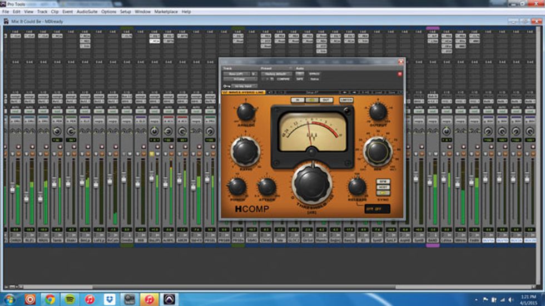Viewport: 545px width, 306px height.
Task: Click the MIX knob on H-Comp
Action: (x=378, y=152)
